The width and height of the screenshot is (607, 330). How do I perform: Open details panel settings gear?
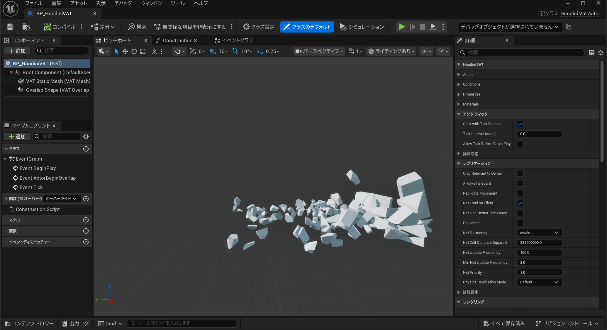point(601,53)
